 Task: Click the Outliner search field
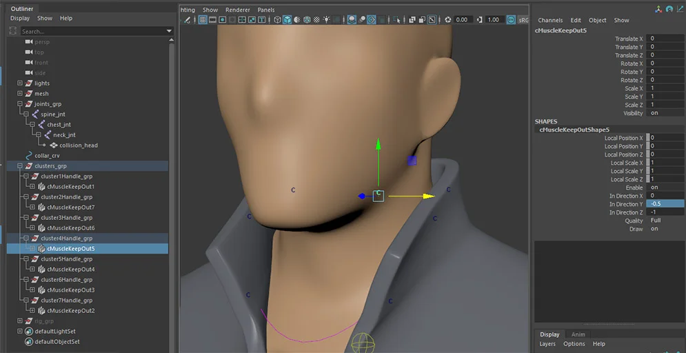(x=93, y=32)
